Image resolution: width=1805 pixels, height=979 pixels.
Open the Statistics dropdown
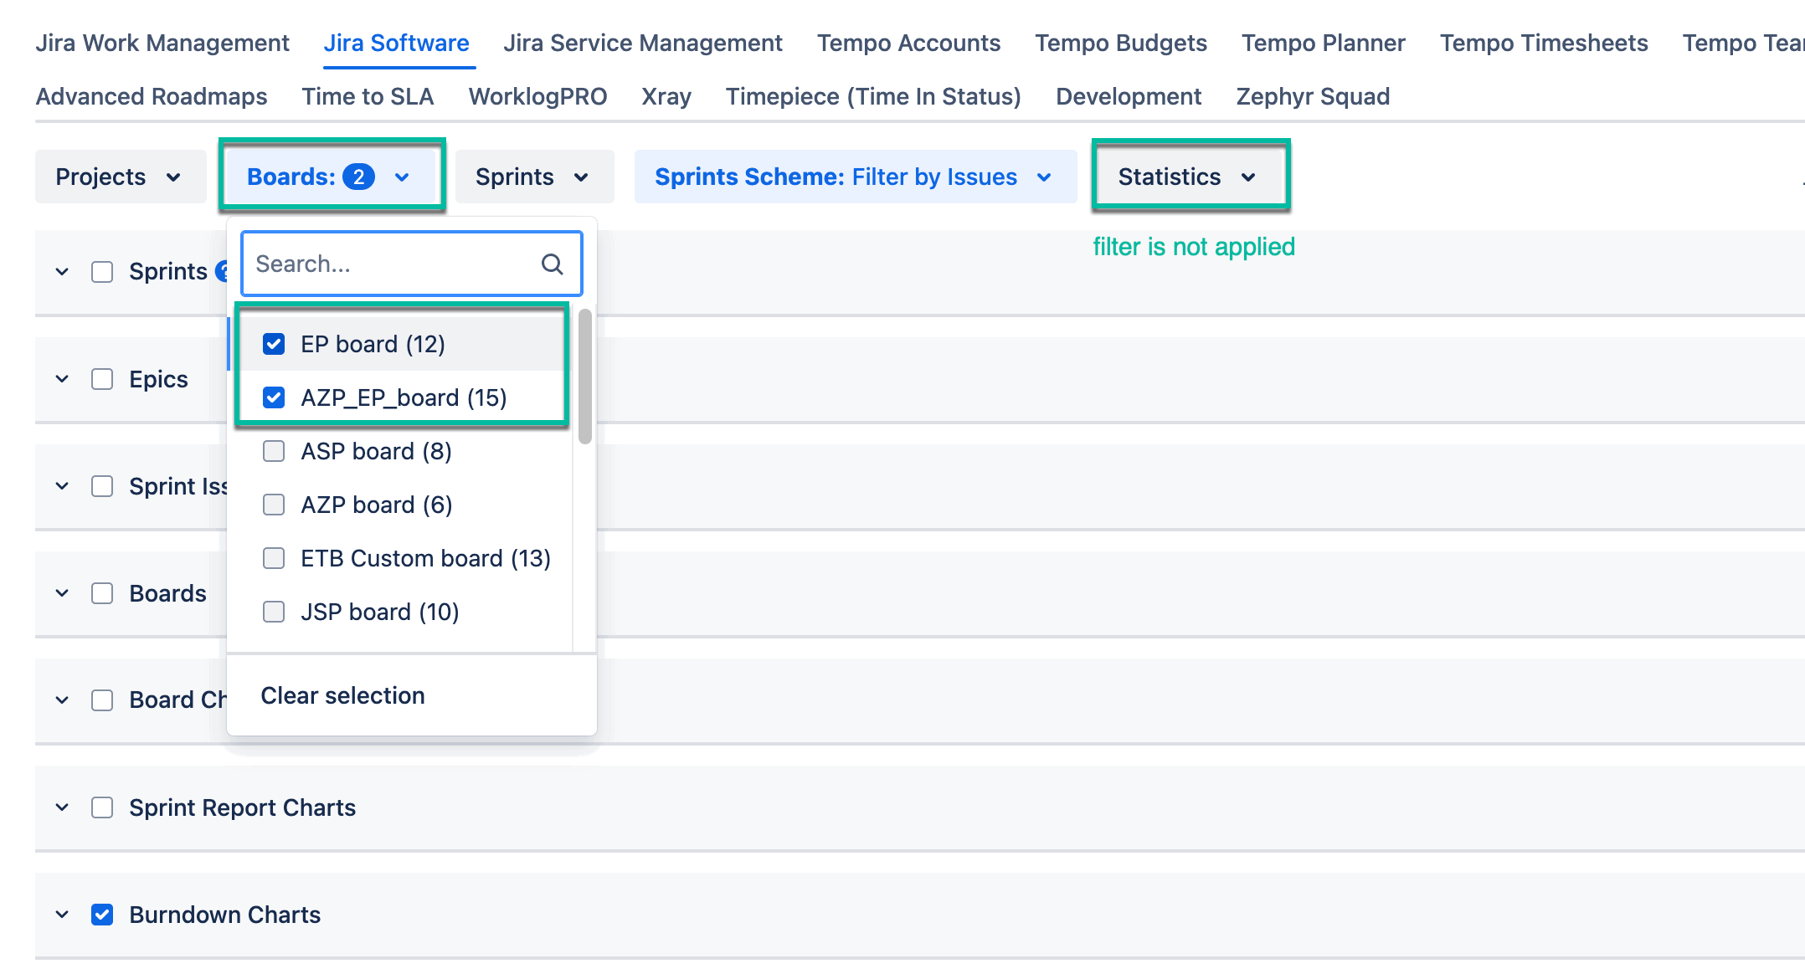tap(1189, 177)
